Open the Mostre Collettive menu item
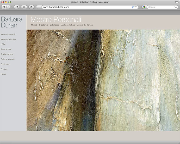The width and height of the screenshot is (180, 144). pos(8,39)
